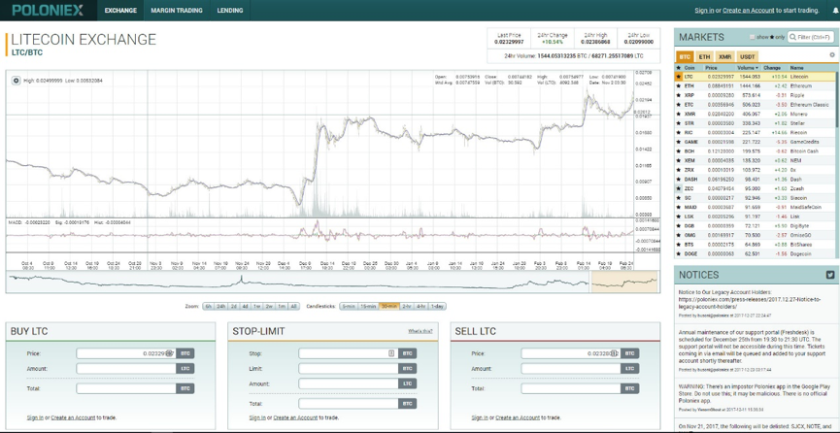The image size is (840, 433).
Task: Click the highlighted range in chart overview slider
Action: [623, 282]
